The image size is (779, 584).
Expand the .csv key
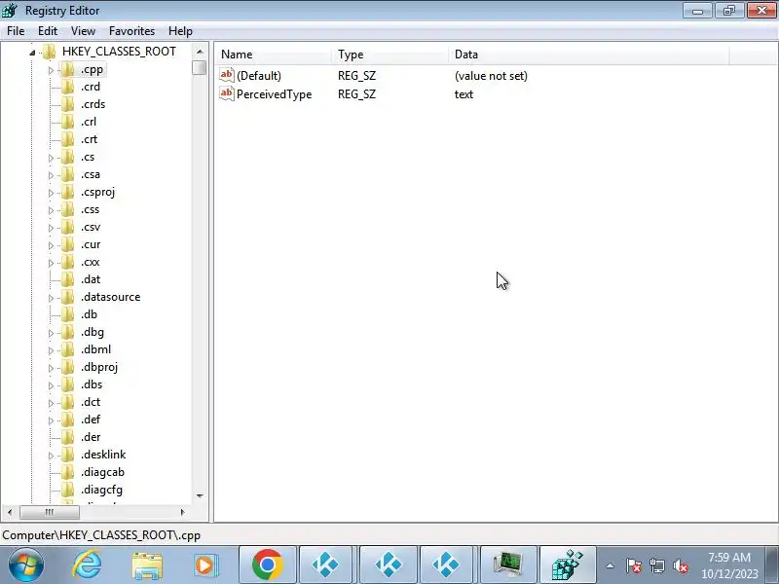coord(51,228)
